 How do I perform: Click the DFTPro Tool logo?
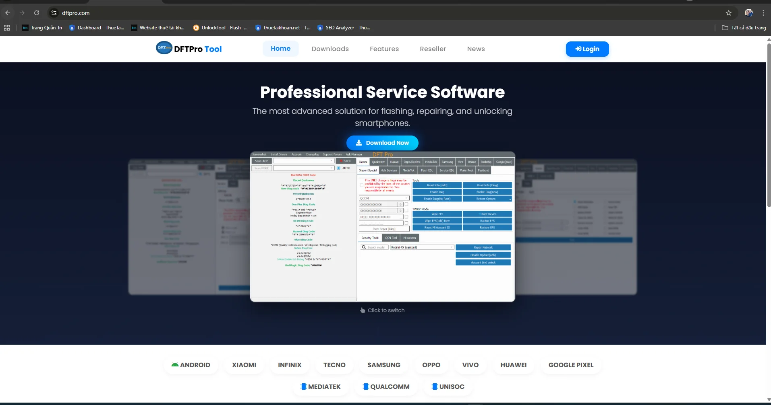tap(189, 49)
